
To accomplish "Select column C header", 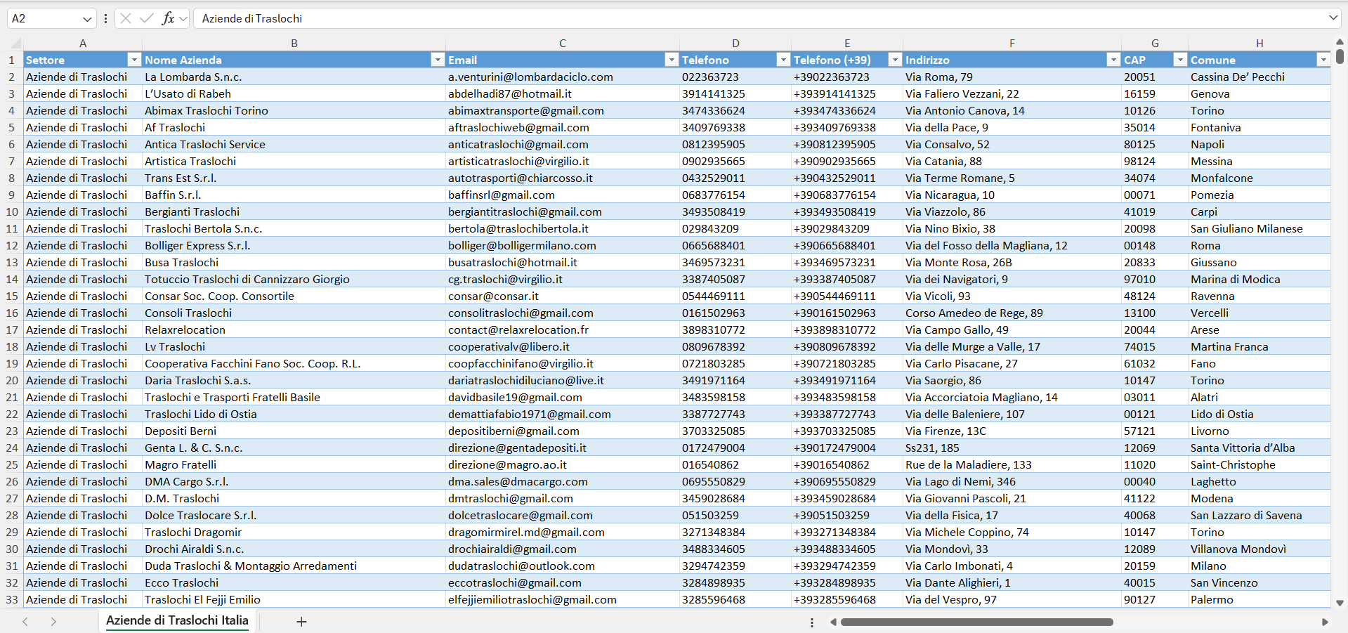I will pos(563,43).
